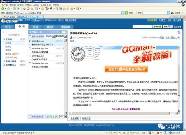Click the green refresh icon in inbox header
Viewport: 186px width, 135px height.
(x=60, y=32)
